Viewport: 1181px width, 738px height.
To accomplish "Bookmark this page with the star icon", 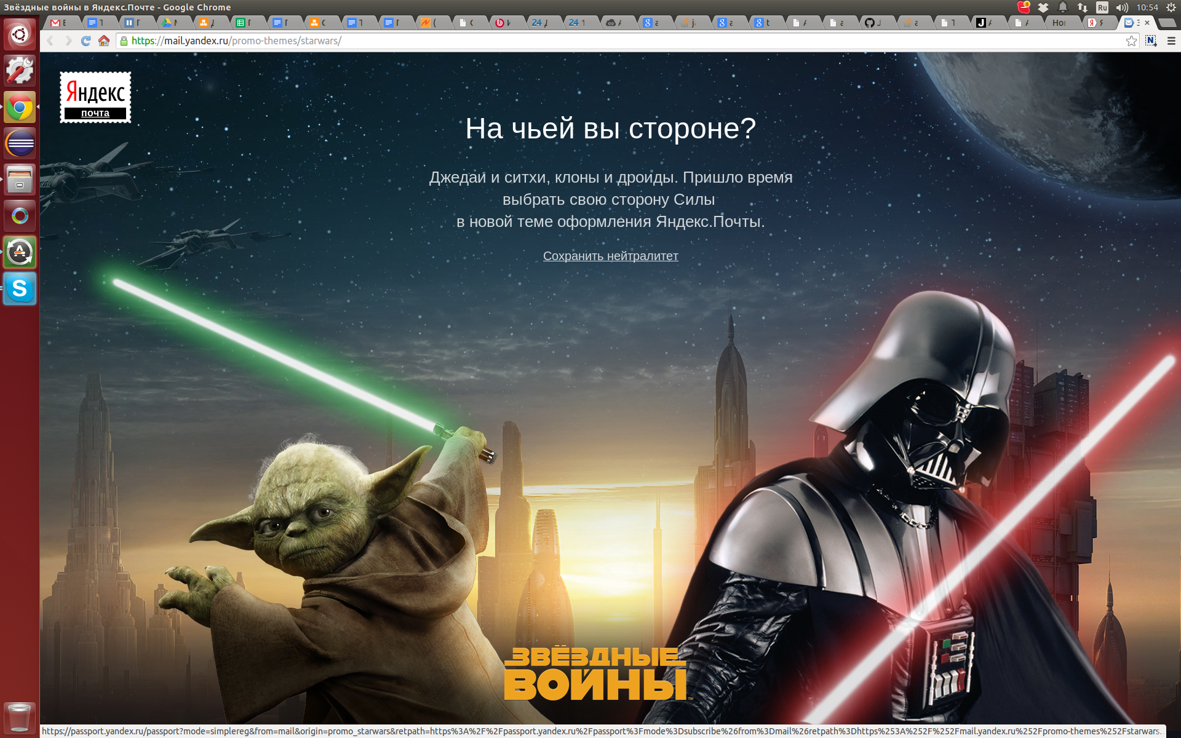I will [1131, 41].
